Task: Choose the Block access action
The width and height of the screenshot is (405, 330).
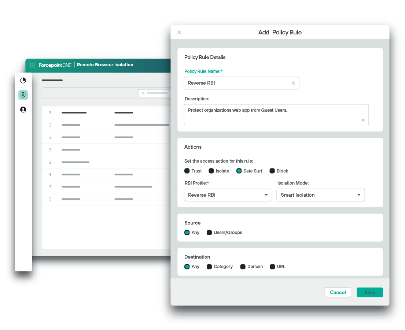Action: click(272, 171)
